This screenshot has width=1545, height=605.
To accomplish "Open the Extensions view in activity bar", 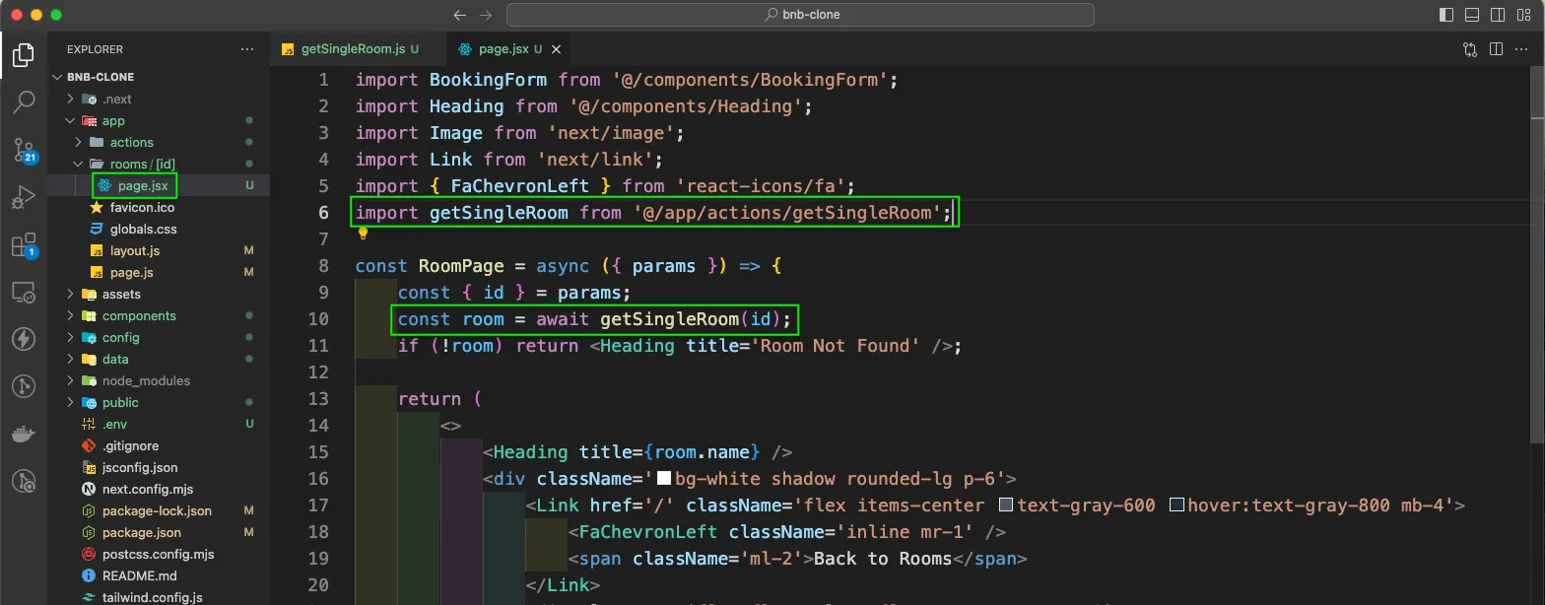I will click(x=24, y=245).
